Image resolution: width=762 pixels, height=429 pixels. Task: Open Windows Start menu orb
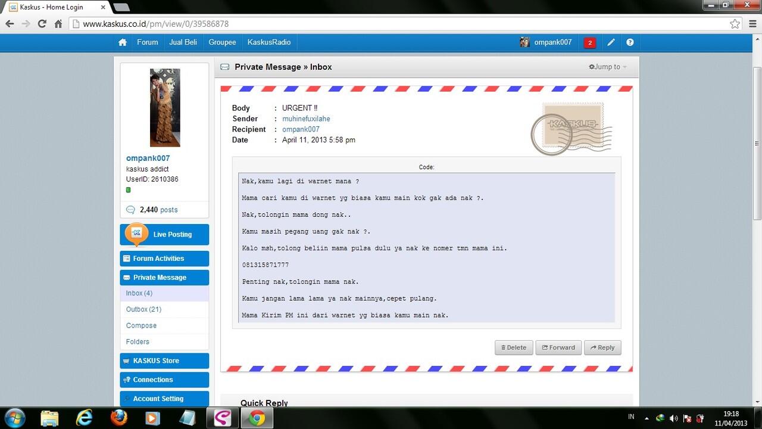coord(14,418)
